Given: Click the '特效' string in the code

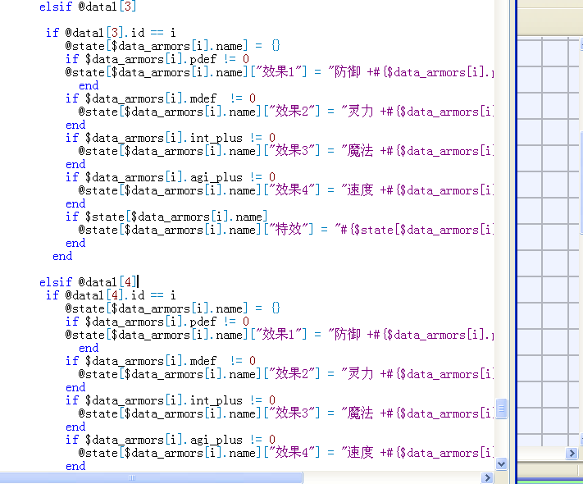Looking at the screenshot, I should (x=288, y=229).
